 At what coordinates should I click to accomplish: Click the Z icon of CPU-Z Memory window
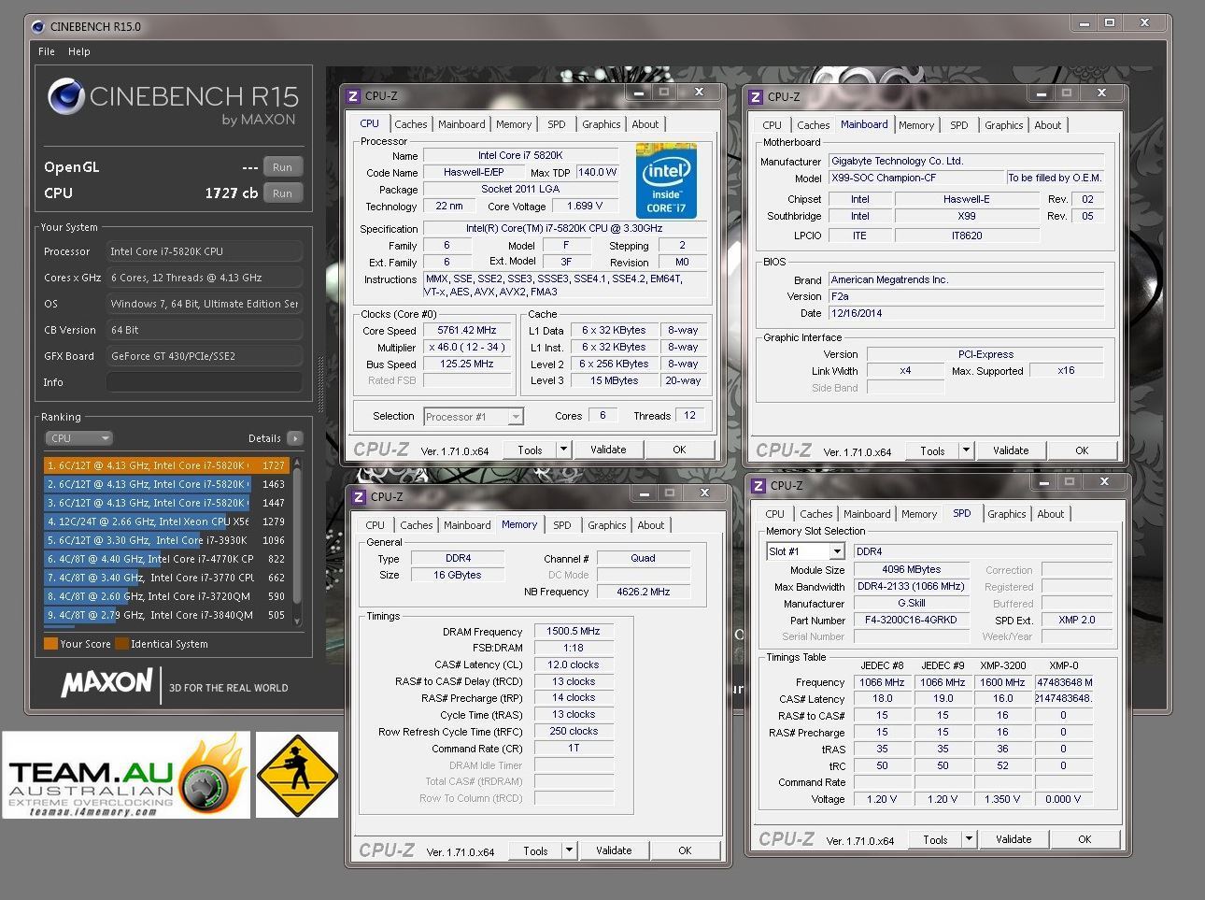pyautogui.click(x=359, y=496)
